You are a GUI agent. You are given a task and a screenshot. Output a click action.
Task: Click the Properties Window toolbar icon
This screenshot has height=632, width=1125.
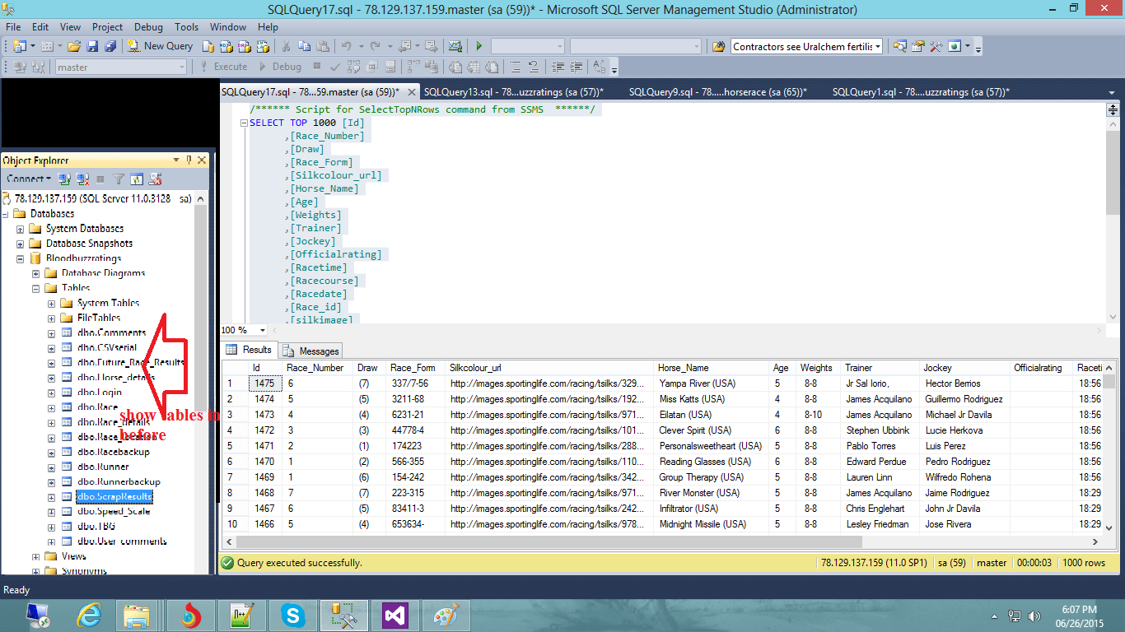pyautogui.click(x=917, y=46)
